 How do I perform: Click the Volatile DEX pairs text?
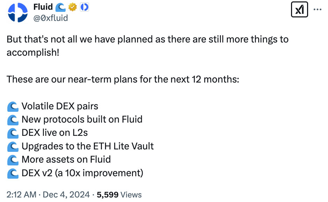60,106
